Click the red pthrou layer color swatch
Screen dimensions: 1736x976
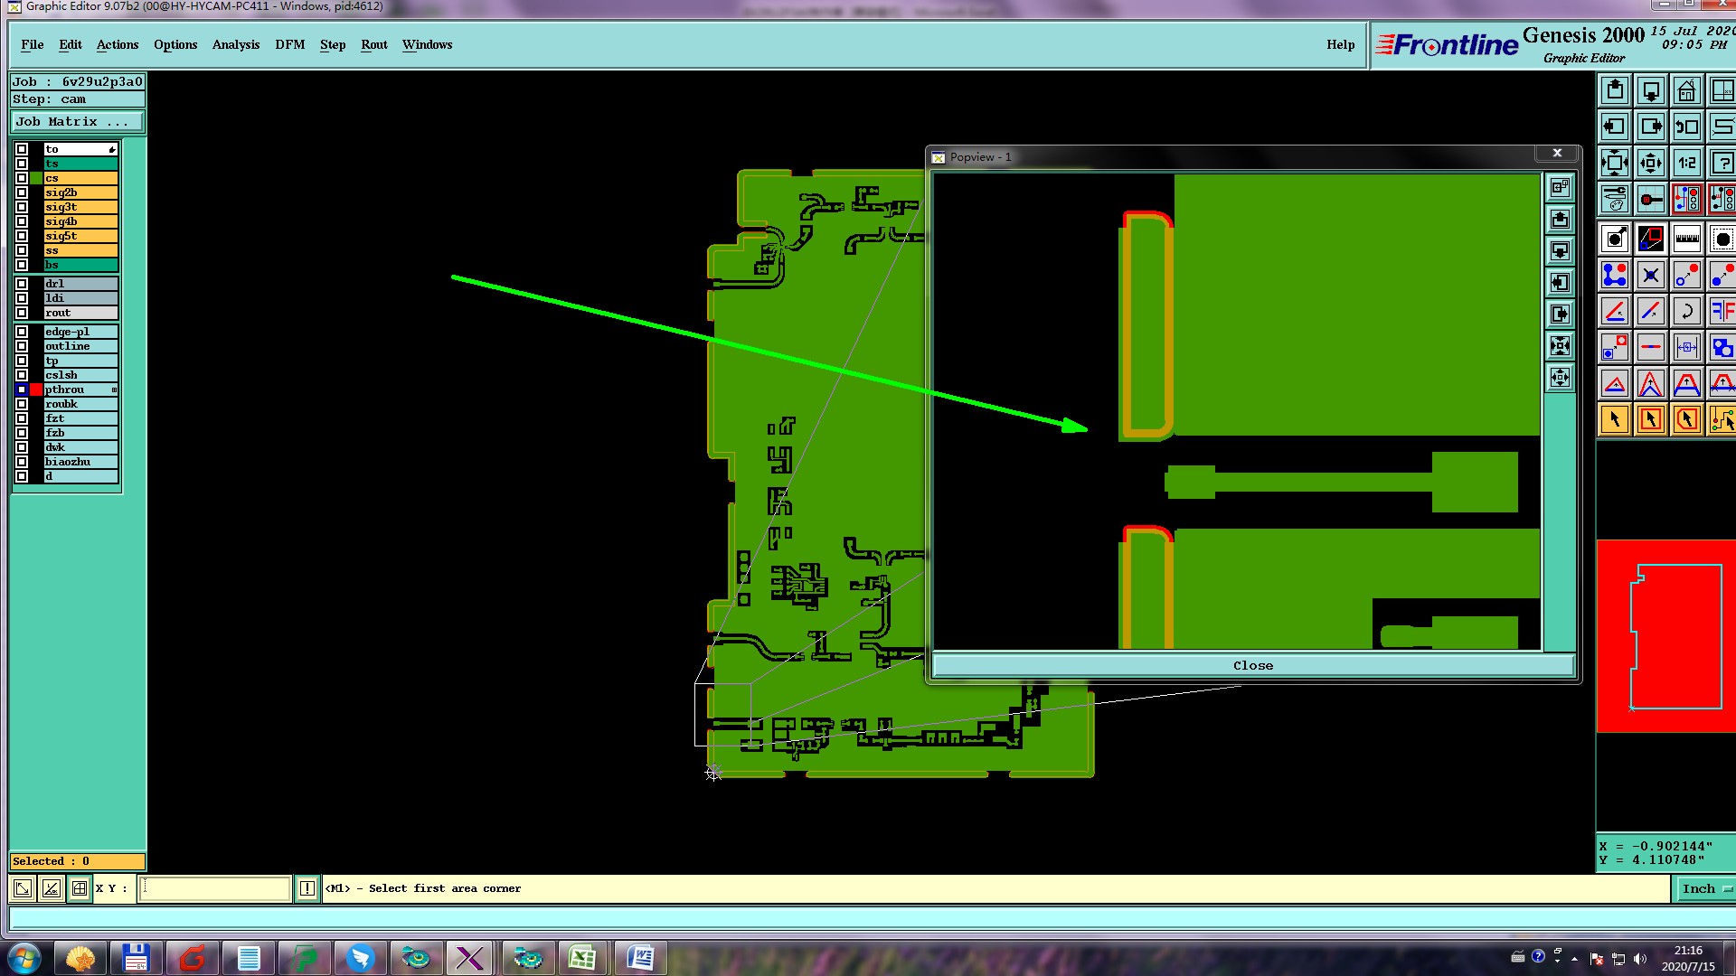coord(36,389)
